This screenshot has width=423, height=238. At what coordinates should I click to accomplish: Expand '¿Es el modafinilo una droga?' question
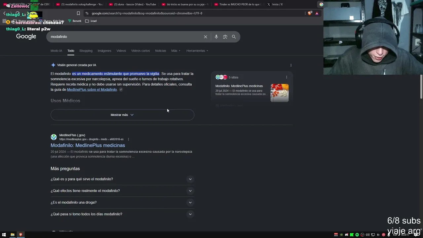[x=122, y=202]
